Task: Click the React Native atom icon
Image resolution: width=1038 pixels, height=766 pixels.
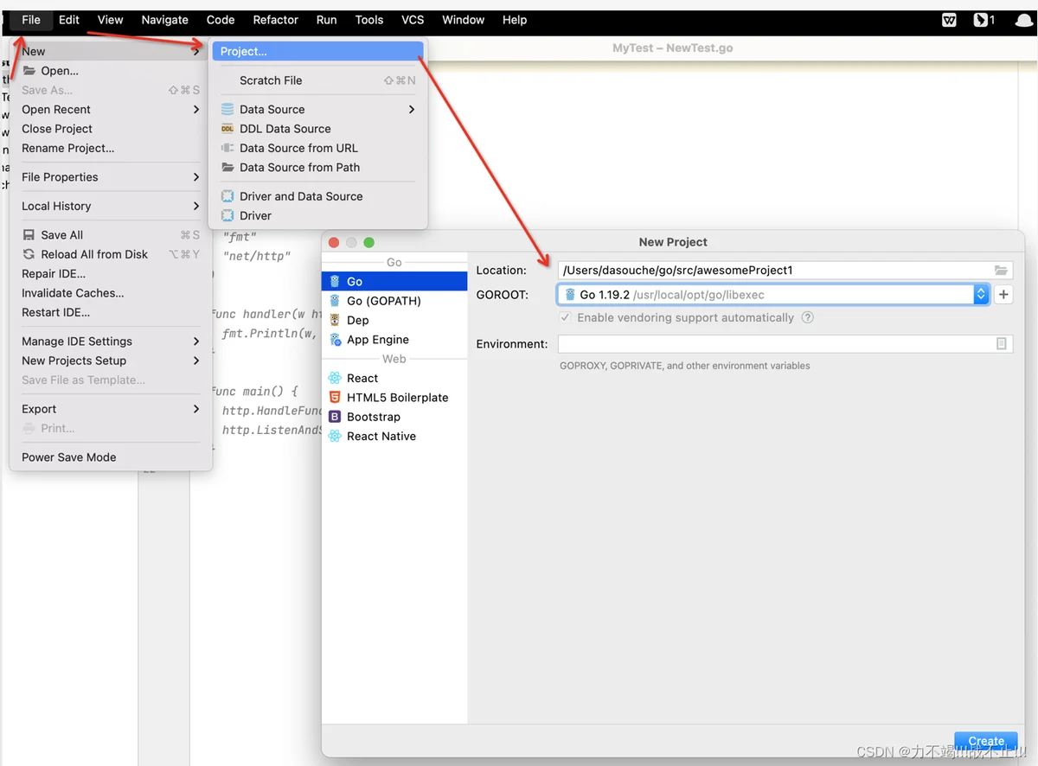Action: tap(335, 437)
